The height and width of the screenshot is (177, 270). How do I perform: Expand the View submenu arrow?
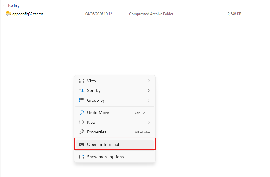149,81
